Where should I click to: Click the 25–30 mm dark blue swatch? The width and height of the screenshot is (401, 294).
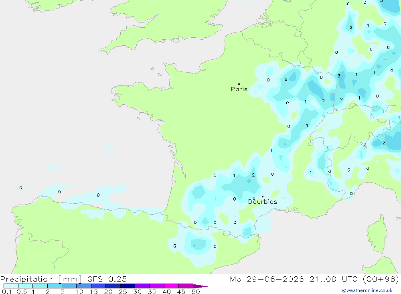[128, 286]
